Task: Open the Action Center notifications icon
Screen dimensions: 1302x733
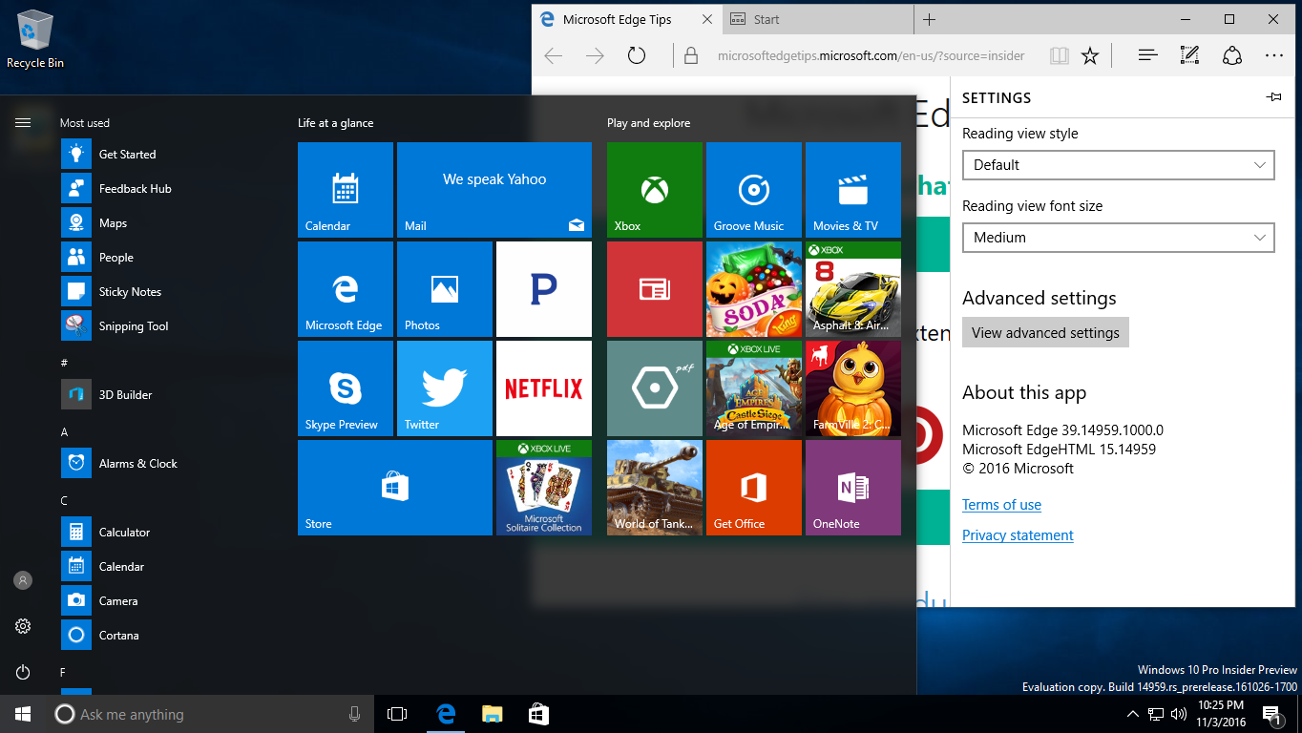Action: pyautogui.click(x=1272, y=714)
